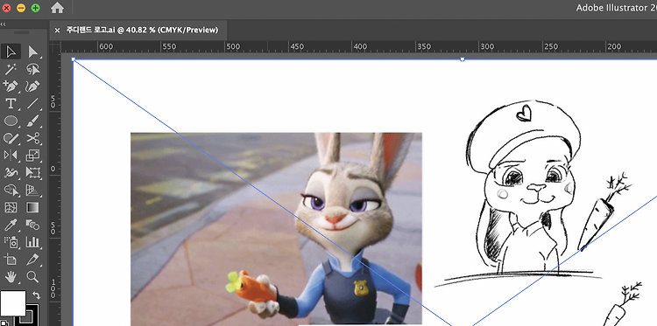Image resolution: width=657 pixels, height=326 pixels.
Task: Select the Mesh tool
Action: [x=11, y=207]
